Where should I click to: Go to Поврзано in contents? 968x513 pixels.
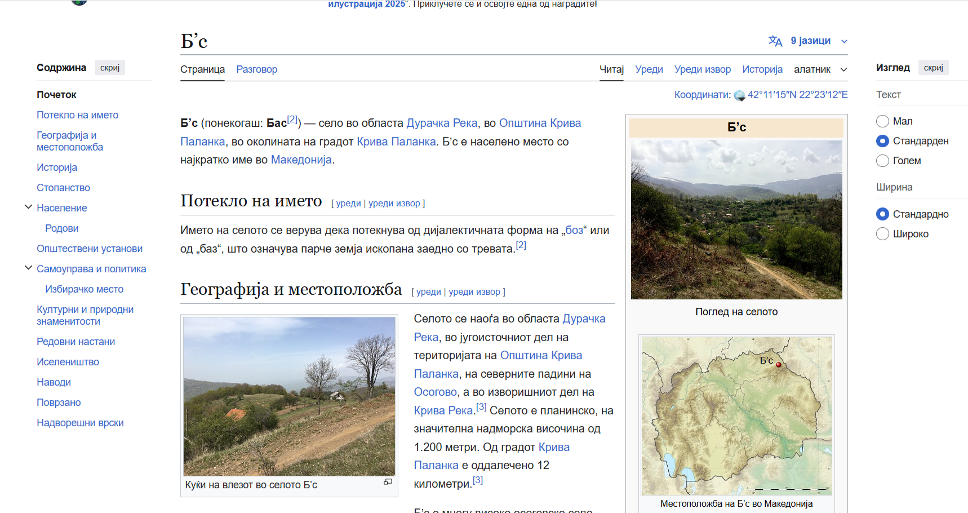pos(59,403)
